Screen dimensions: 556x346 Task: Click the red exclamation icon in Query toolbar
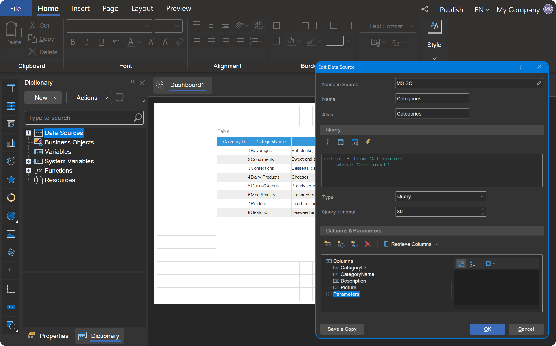coord(327,142)
